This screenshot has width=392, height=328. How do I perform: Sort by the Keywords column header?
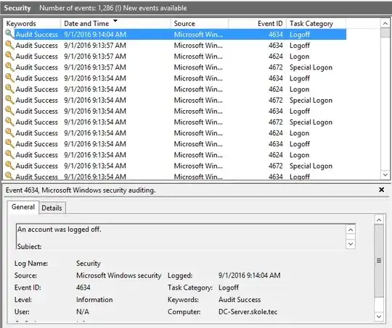pyautogui.click(x=32, y=23)
